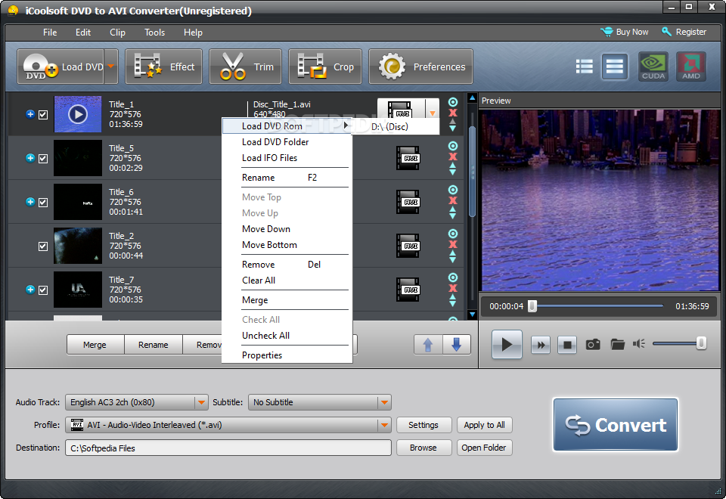Click the Merge button below list
The height and width of the screenshot is (499, 726).
[x=95, y=345]
